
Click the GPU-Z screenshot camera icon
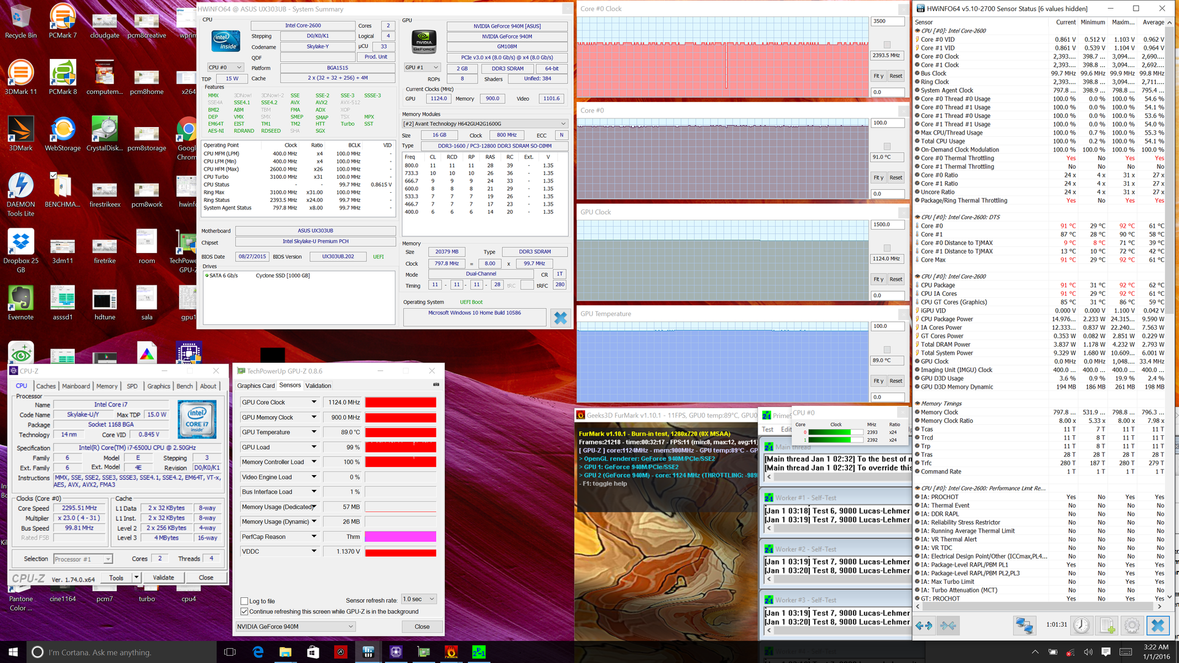[436, 385]
